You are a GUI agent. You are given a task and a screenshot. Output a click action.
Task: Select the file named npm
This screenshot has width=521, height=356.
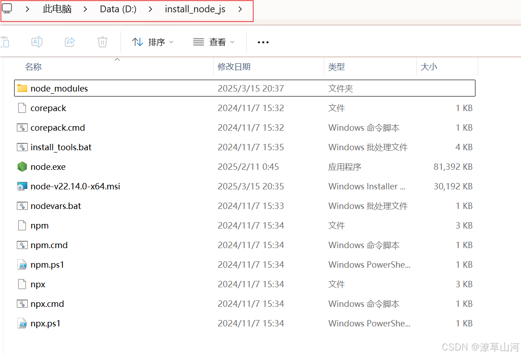(x=40, y=226)
